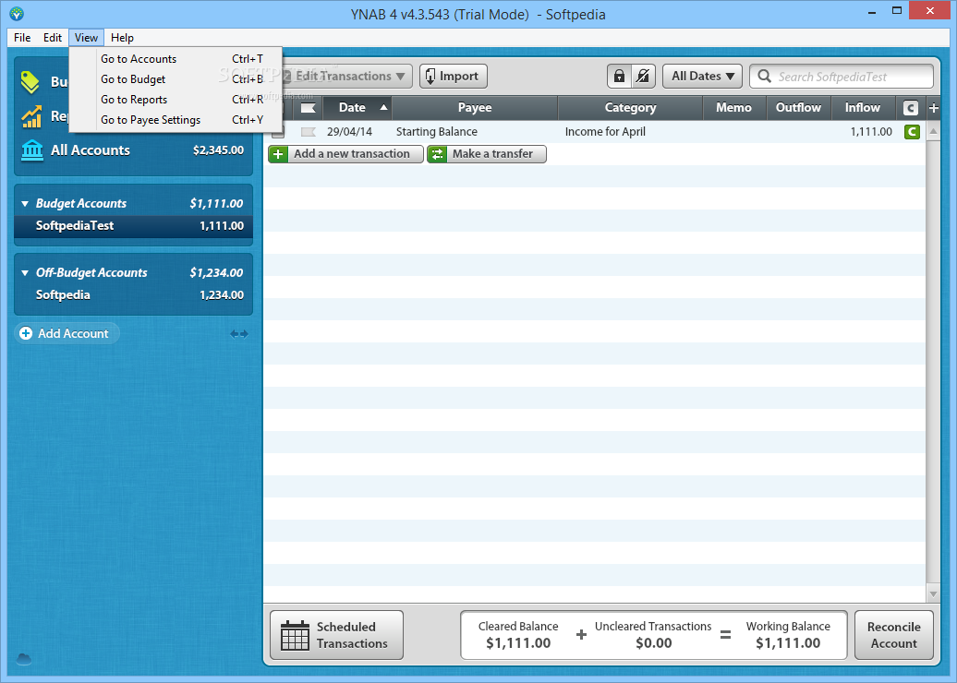
Task: Click the search magnifier icon
Action: (x=764, y=77)
